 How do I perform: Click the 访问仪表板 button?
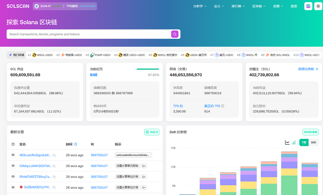(x=310, y=132)
